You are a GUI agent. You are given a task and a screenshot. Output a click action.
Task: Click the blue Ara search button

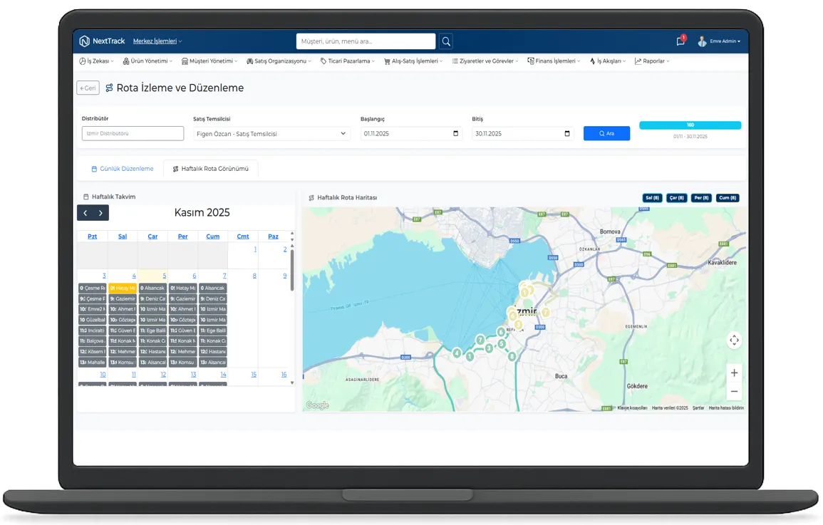pyautogui.click(x=606, y=133)
